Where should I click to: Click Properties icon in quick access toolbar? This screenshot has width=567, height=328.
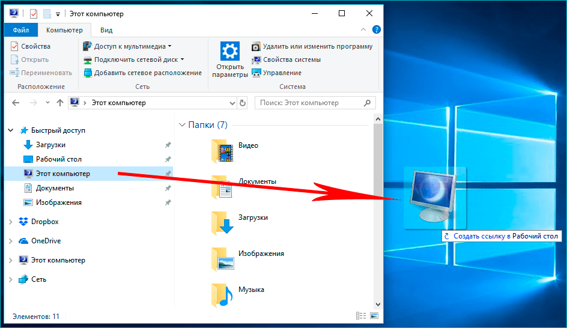pyautogui.click(x=33, y=14)
